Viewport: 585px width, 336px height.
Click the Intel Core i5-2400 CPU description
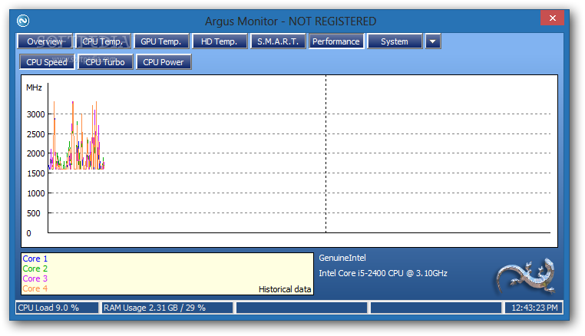[x=383, y=273]
